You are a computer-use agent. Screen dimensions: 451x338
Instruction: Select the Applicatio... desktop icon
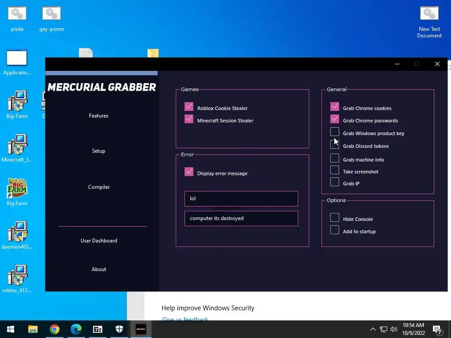pyautogui.click(x=17, y=62)
